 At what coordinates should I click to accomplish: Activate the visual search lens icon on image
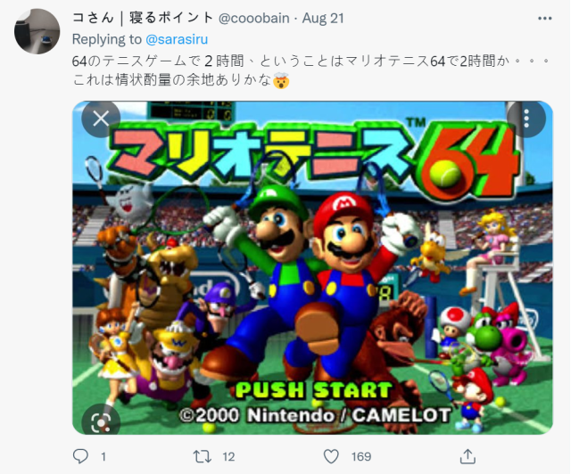[101, 422]
